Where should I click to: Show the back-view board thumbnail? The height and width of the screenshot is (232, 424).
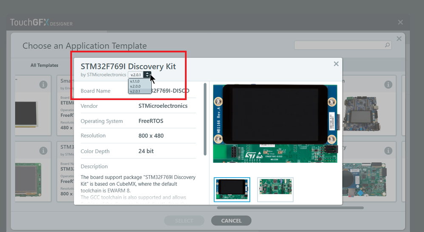coord(275,190)
